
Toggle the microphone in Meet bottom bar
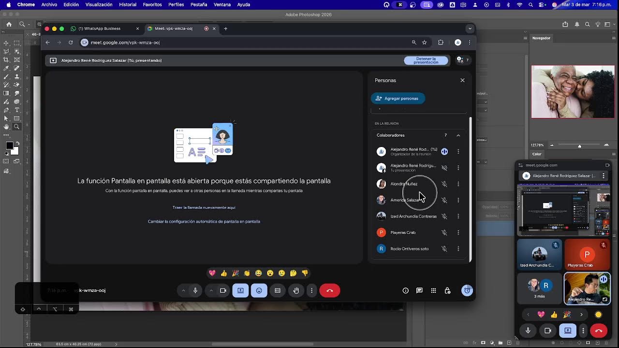coord(195,290)
